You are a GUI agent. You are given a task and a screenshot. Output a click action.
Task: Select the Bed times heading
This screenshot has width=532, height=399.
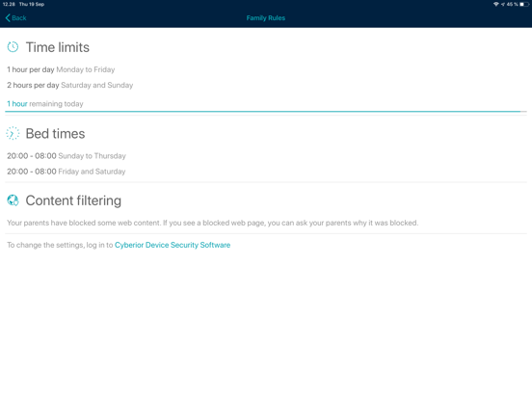pos(55,134)
